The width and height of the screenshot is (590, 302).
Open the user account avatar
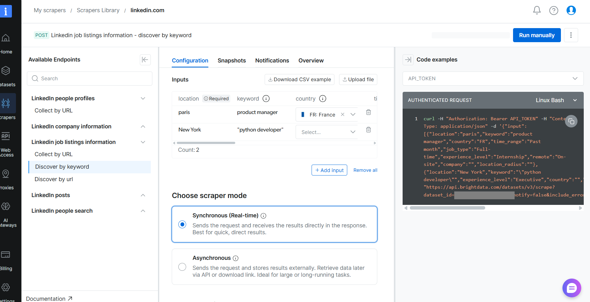click(x=571, y=10)
